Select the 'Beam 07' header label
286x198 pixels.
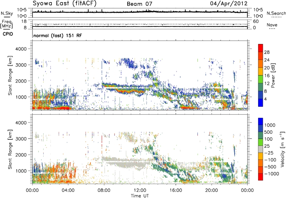139,4
